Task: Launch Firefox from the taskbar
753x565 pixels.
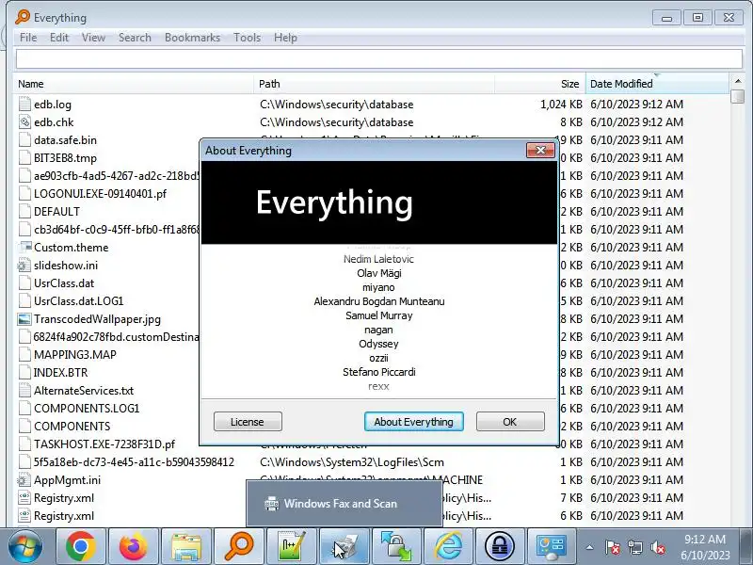Action: coord(133,546)
